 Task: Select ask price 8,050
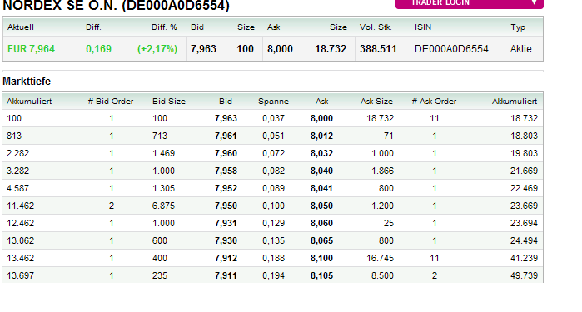coord(322,206)
